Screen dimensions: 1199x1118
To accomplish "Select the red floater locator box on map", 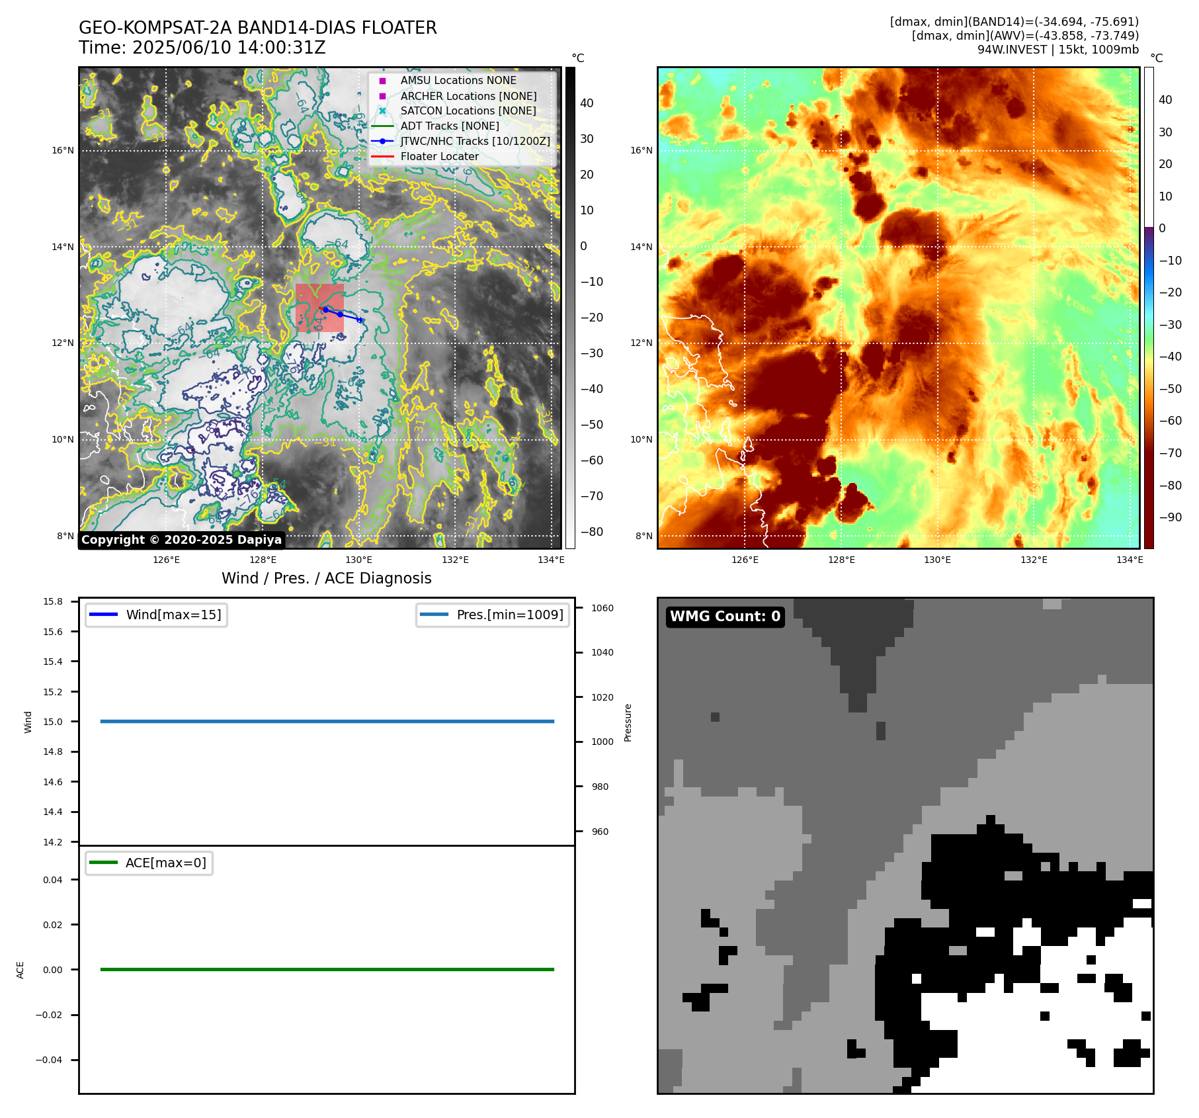I will tap(320, 308).
